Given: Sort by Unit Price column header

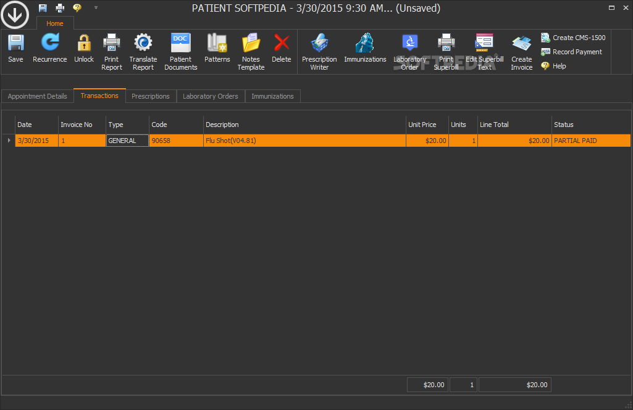Looking at the screenshot, I should tap(427, 125).
